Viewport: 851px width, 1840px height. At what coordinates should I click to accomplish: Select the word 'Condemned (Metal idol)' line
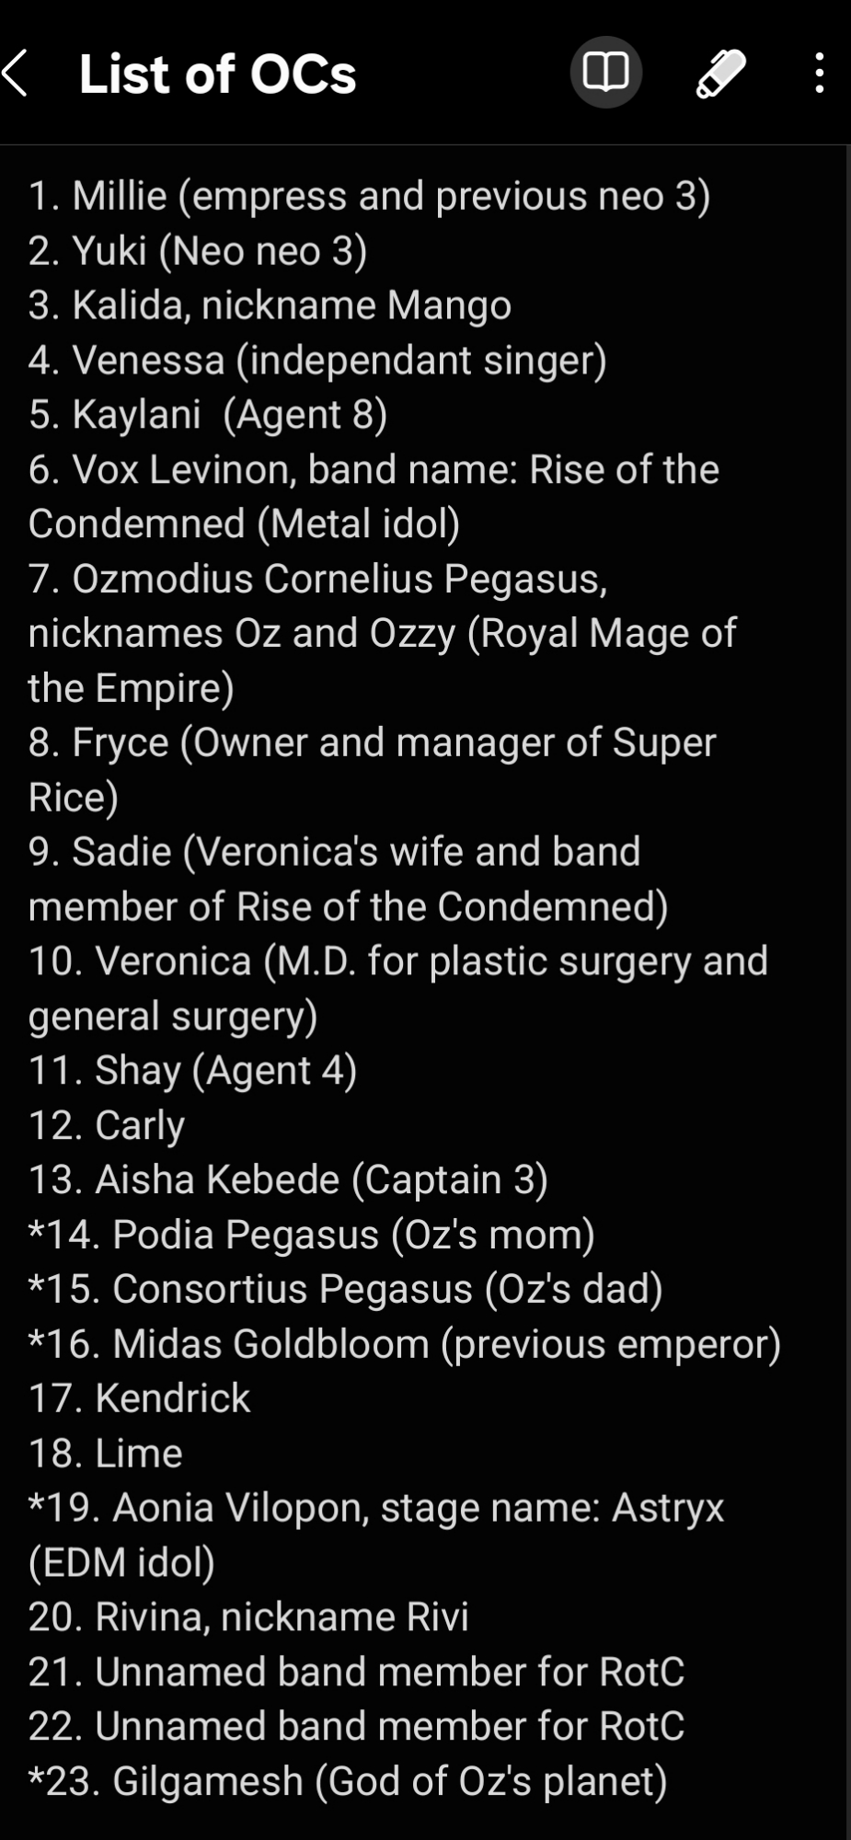pos(244,524)
